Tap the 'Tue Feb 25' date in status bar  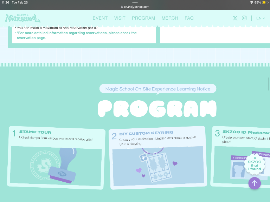[20, 2]
